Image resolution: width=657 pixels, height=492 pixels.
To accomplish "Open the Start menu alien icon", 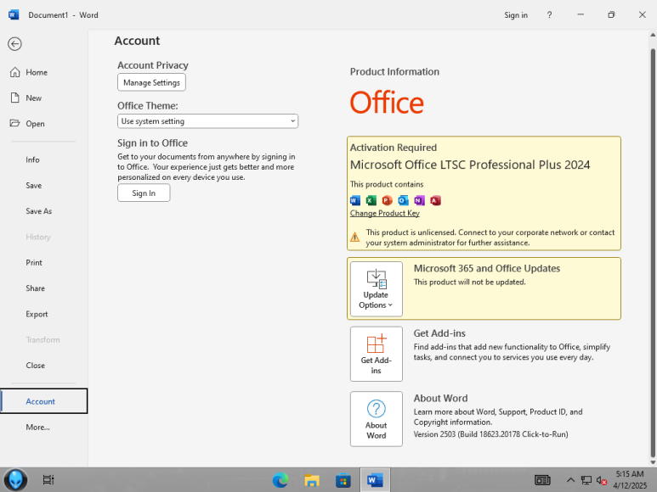I will click(x=16, y=480).
